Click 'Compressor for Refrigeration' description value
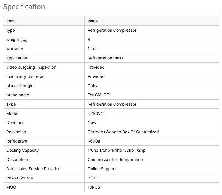This screenshot has width=222, height=195. click(x=115, y=160)
